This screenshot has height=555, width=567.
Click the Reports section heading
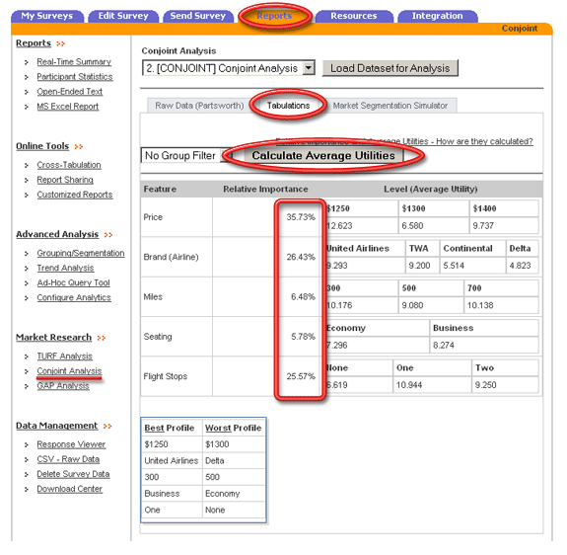(x=34, y=43)
